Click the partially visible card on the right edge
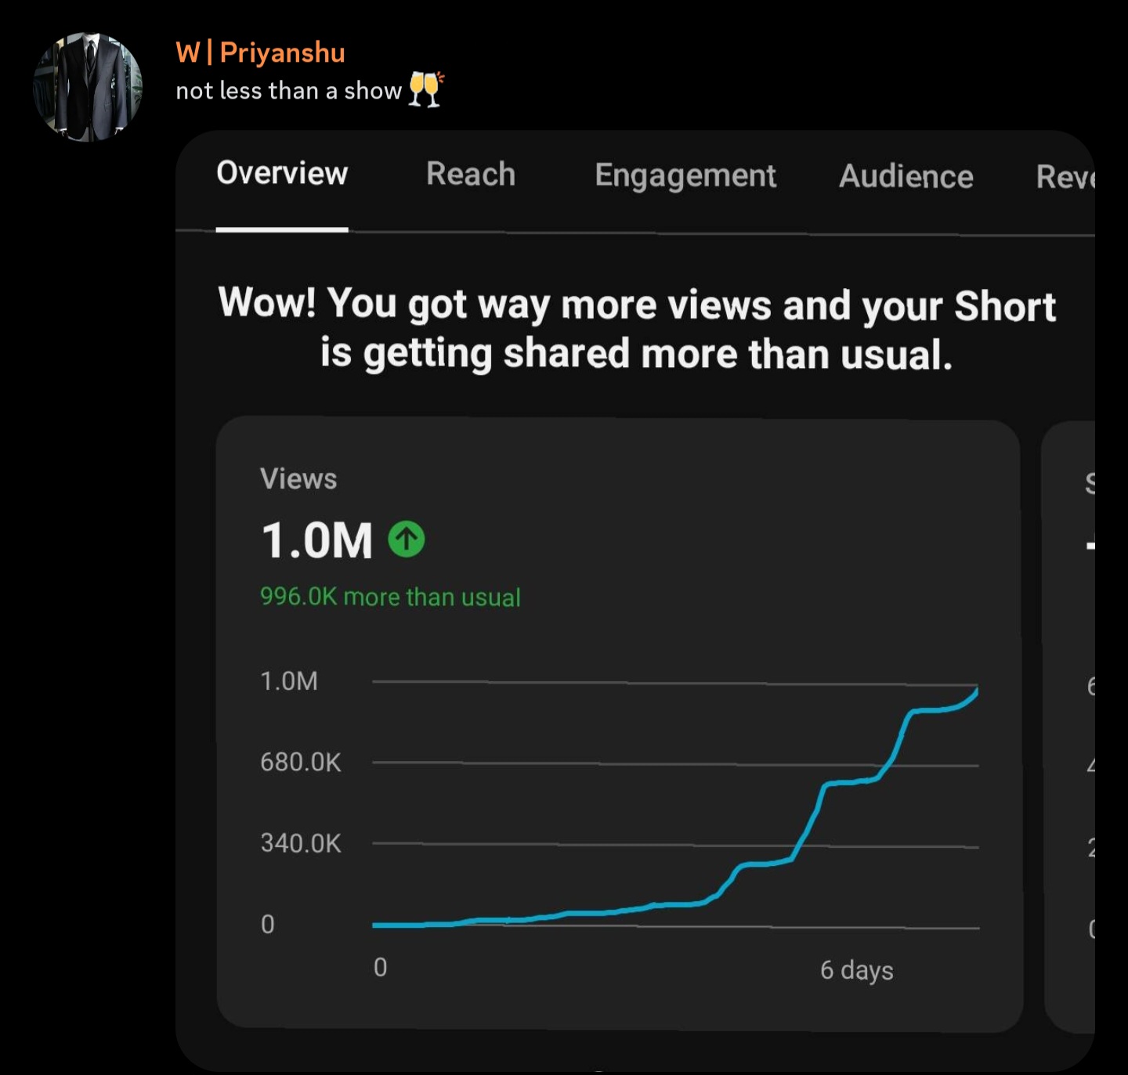1128x1075 pixels. [x=1070, y=724]
